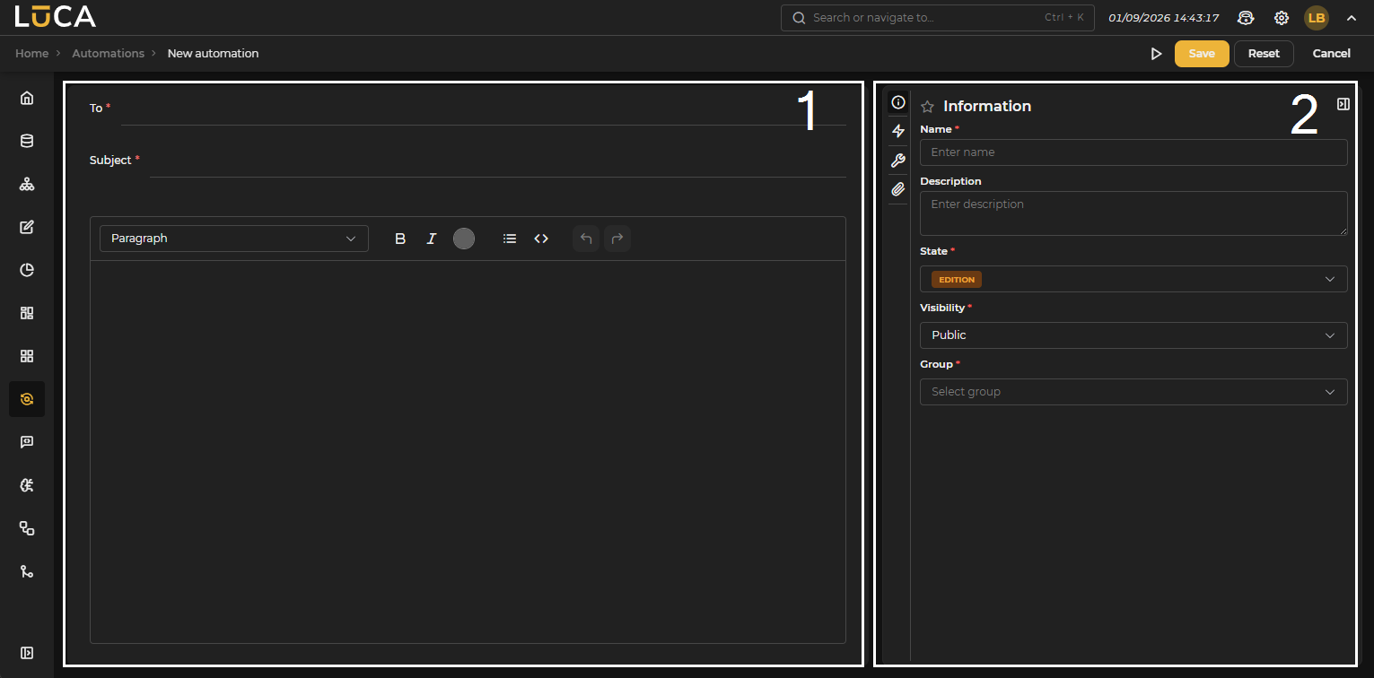
Task: Open the four-squares grid icon in the sidebar
Action: point(27,356)
